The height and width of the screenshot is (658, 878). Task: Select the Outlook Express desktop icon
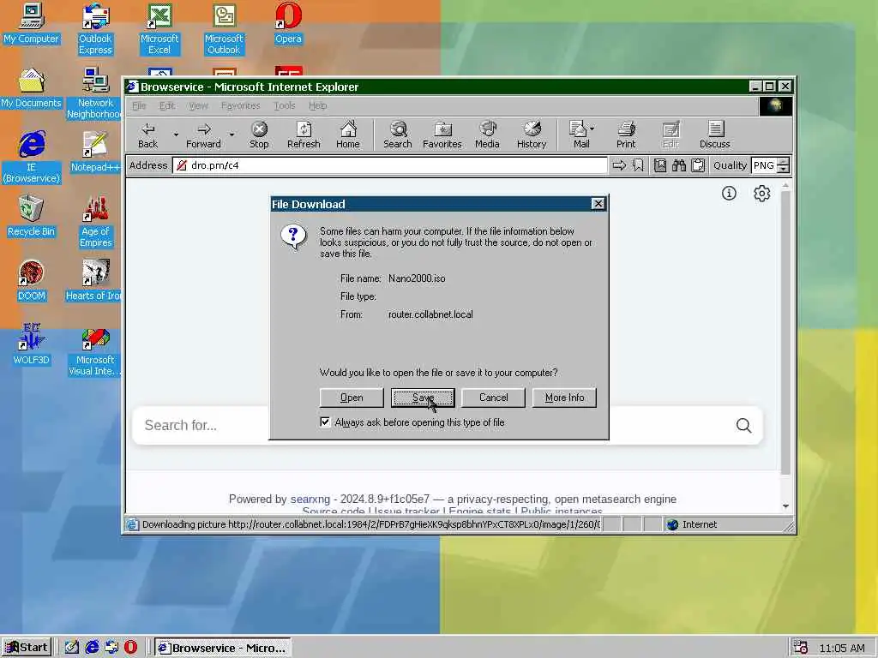point(95,29)
